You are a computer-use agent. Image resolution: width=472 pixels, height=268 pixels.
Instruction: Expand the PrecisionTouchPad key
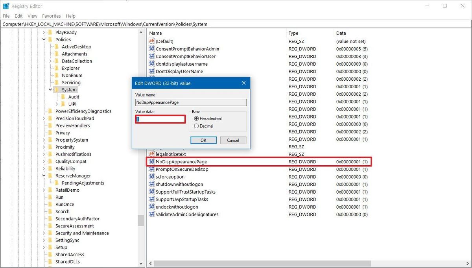pos(43,118)
